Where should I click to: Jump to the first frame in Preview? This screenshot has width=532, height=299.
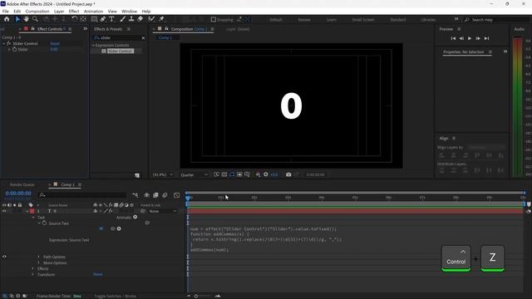tap(453, 38)
